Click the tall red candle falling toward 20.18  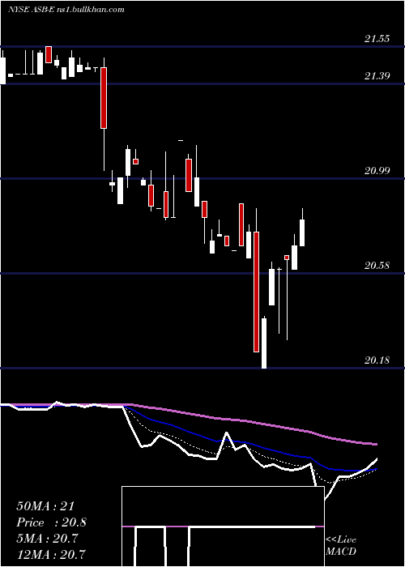257,292
